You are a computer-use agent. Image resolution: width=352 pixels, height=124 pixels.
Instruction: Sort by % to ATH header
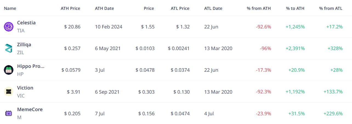(296, 8)
